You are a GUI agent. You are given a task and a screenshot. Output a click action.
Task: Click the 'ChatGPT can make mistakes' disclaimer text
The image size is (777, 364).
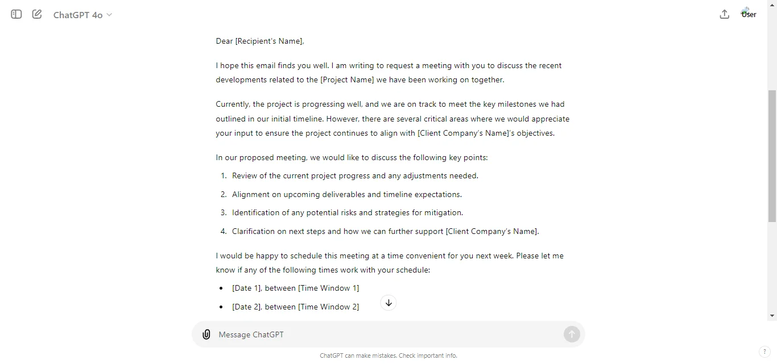(x=357, y=355)
